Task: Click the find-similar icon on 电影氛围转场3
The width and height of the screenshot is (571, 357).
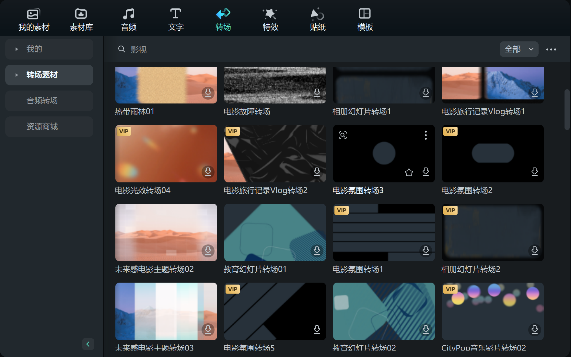Action: coord(343,135)
